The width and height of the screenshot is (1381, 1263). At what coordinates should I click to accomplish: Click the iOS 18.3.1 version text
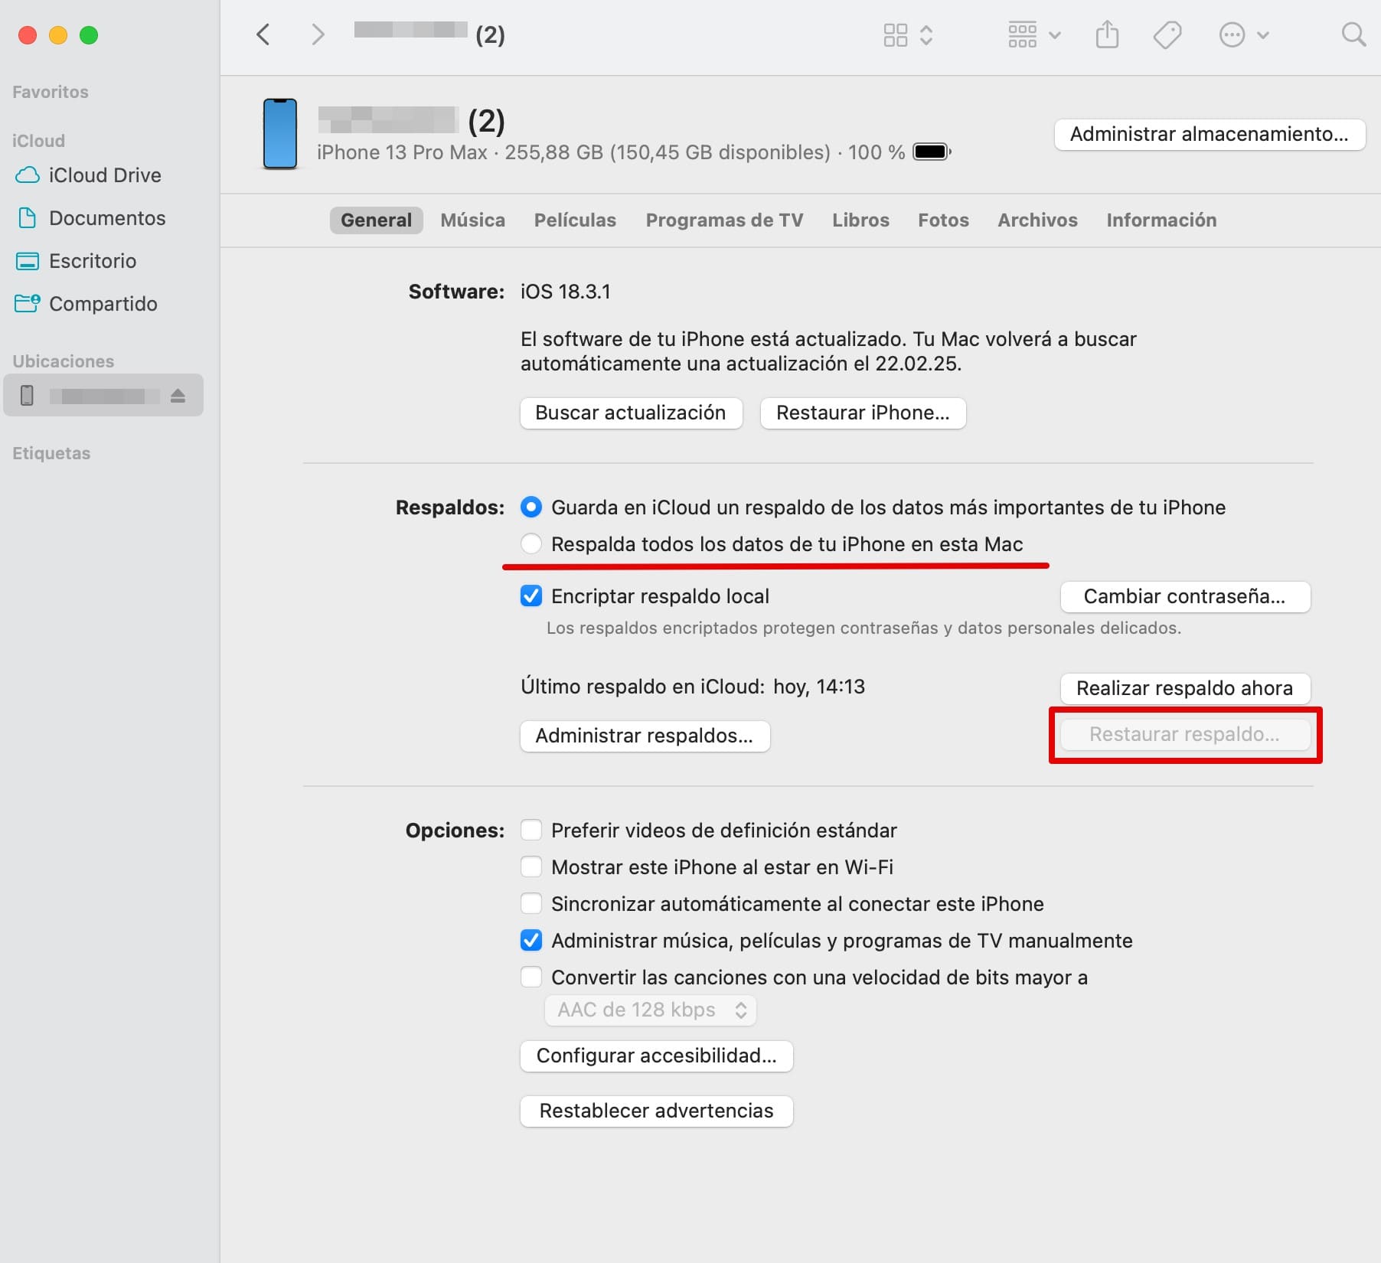point(566,292)
